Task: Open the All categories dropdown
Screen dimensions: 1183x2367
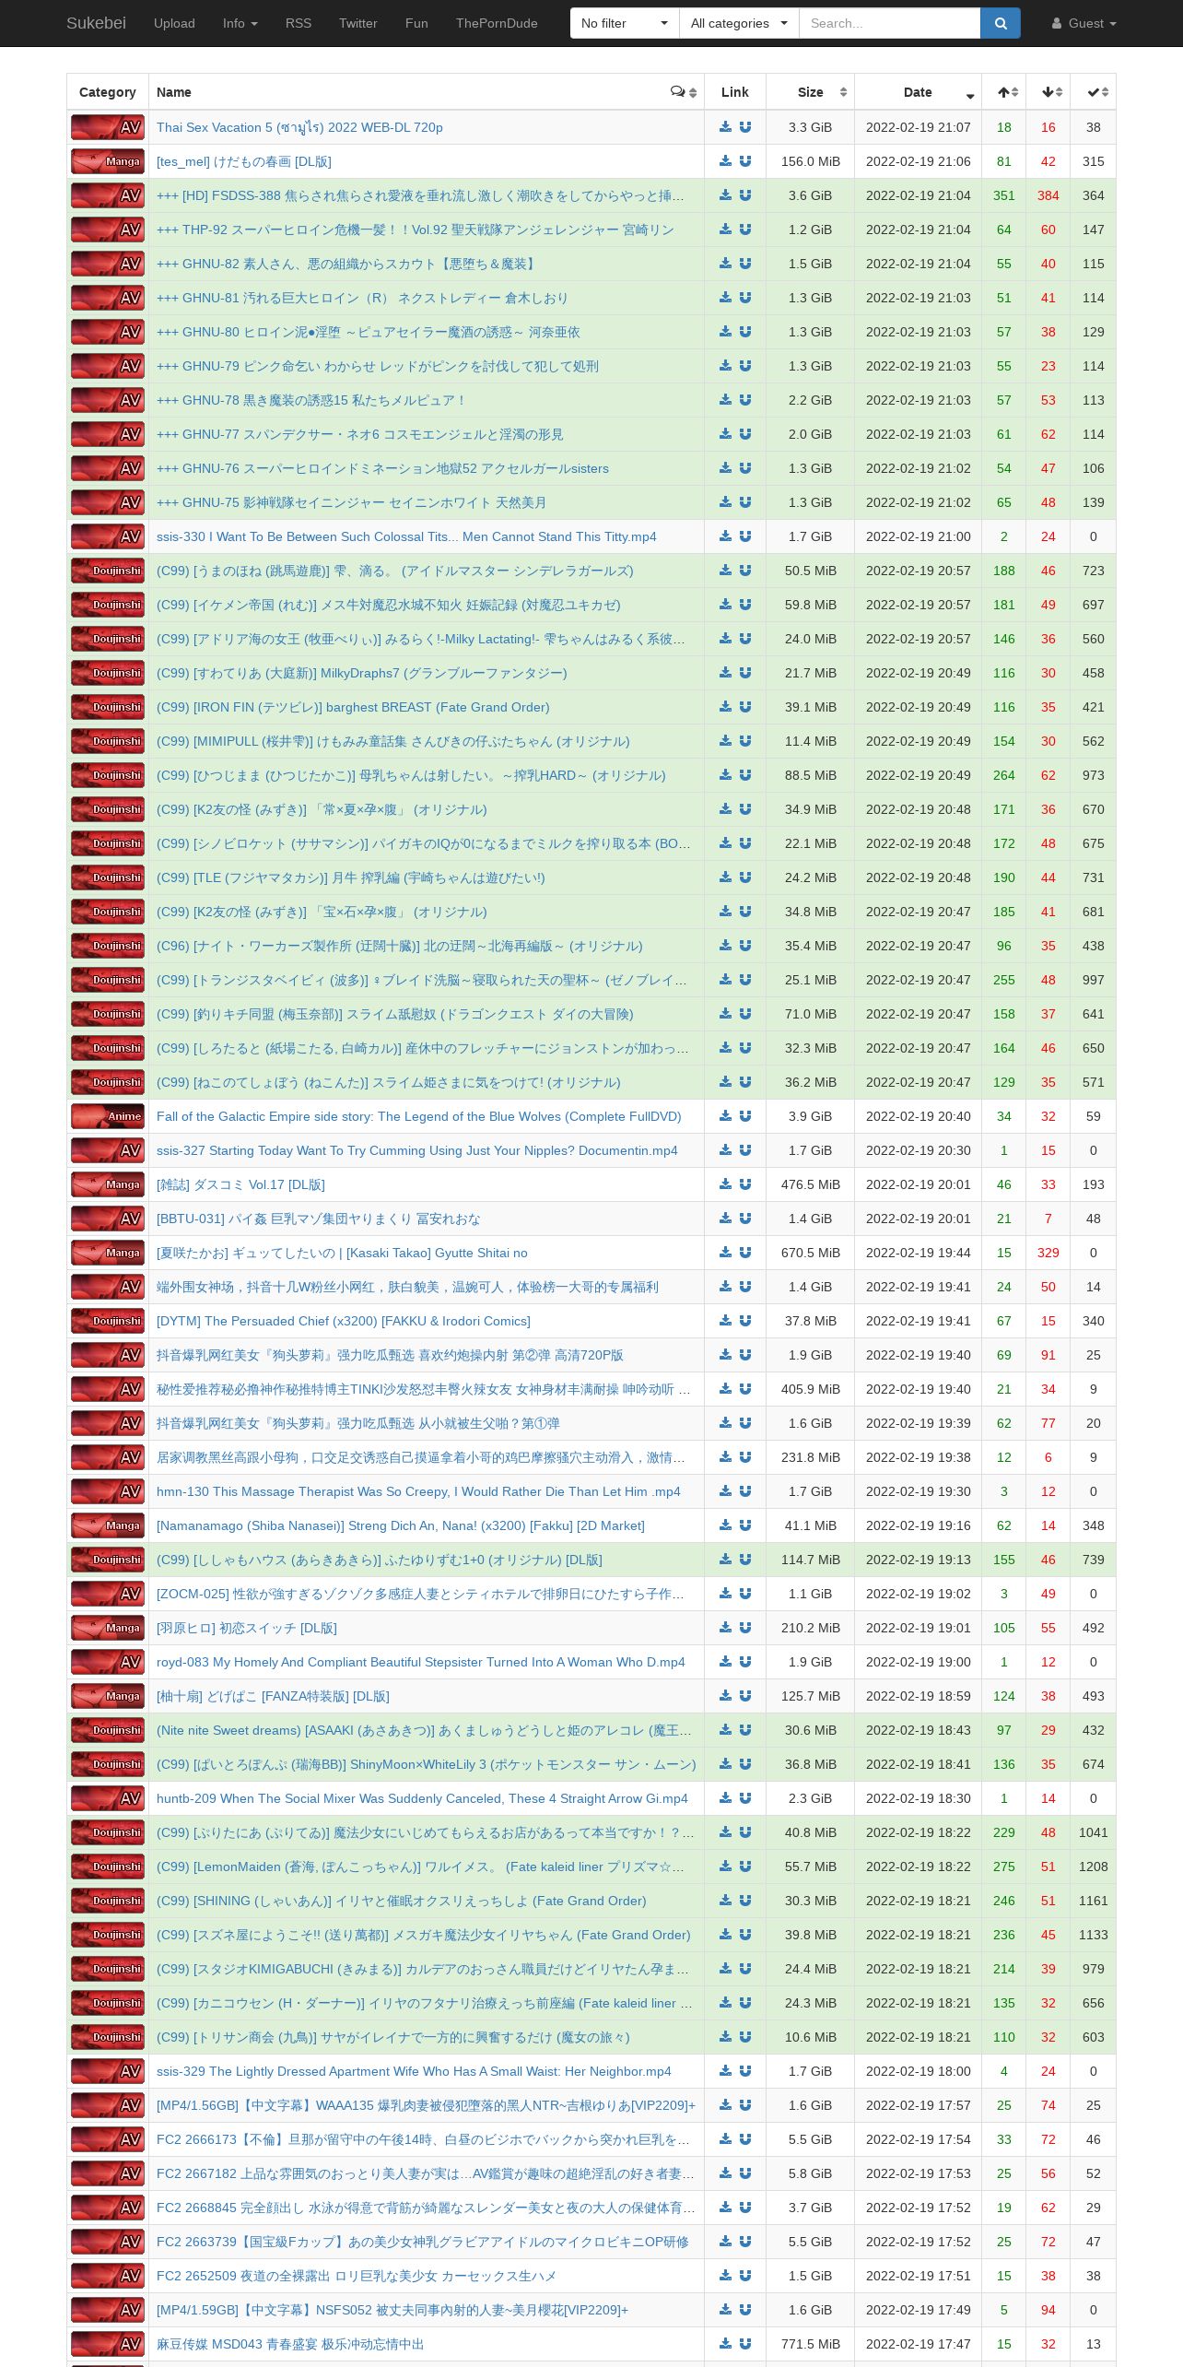Action: coord(739,23)
